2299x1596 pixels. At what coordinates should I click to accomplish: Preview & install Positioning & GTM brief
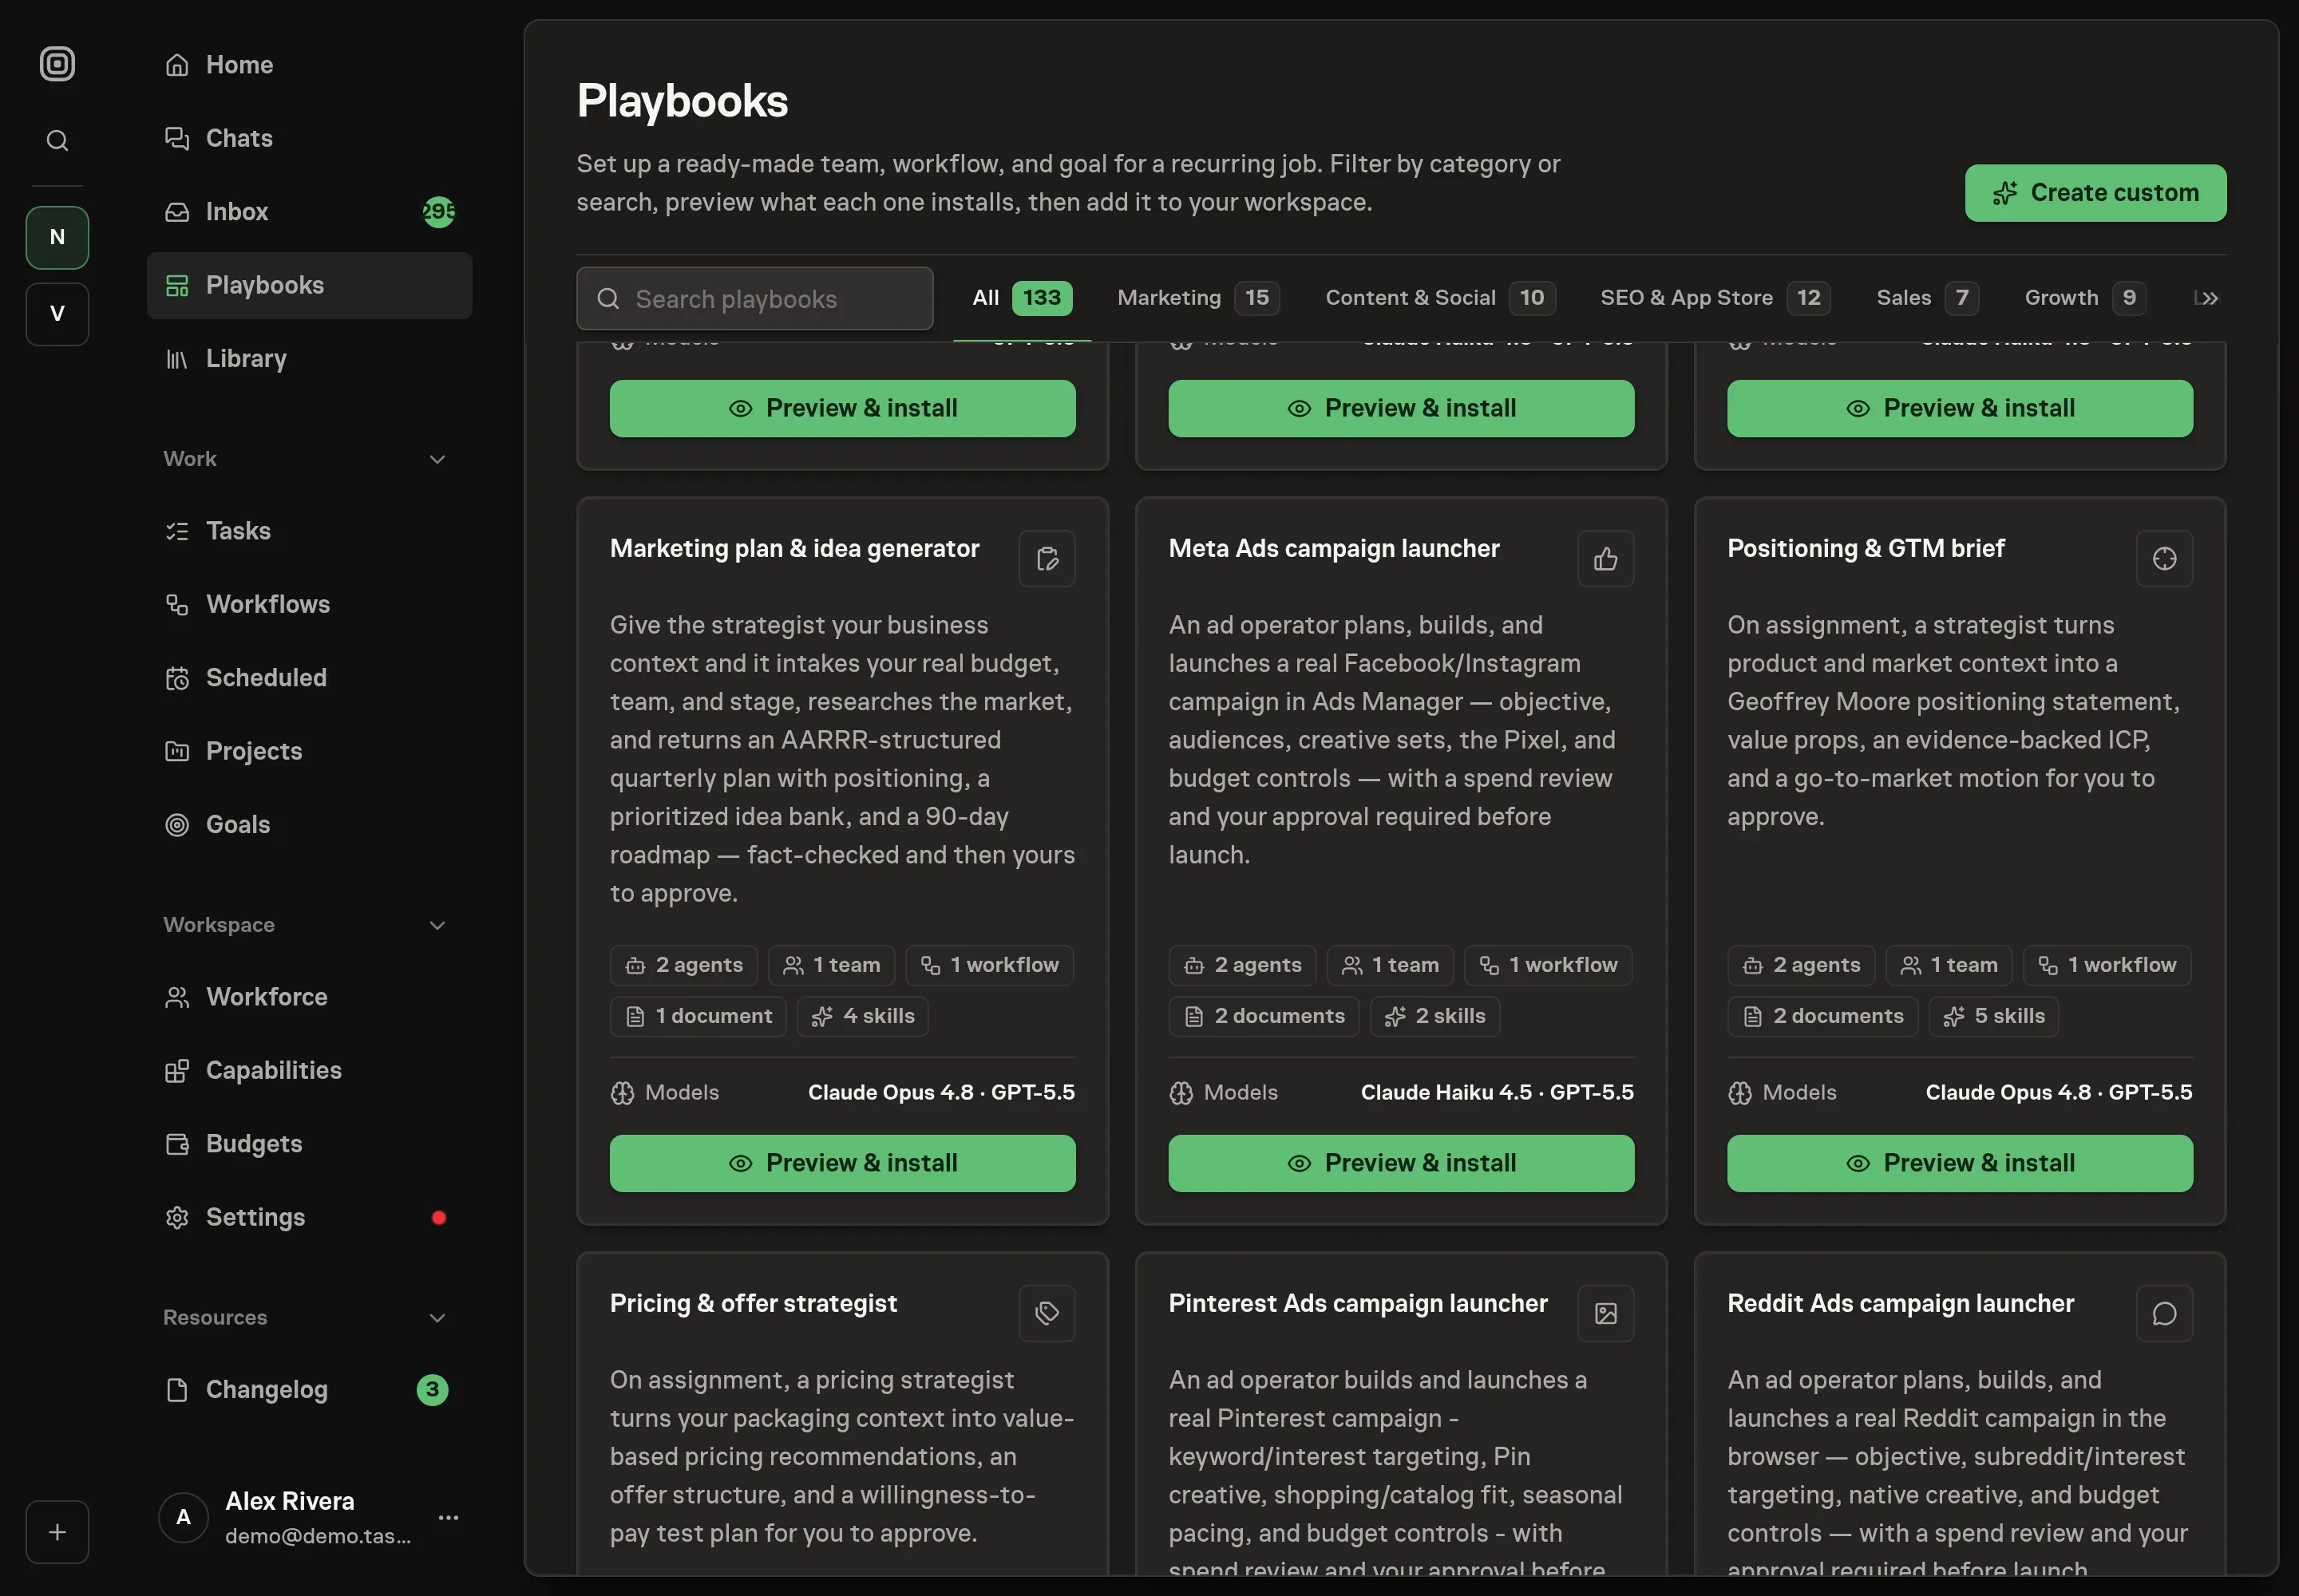click(1960, 1163)
